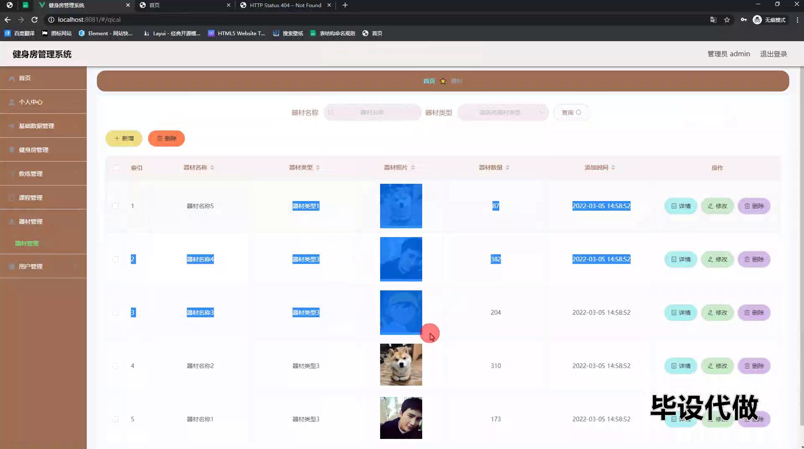This screenshot has height=449, width=804.
Task: Toggle the select-all checkbox in table header
Action: pos(116,168)
